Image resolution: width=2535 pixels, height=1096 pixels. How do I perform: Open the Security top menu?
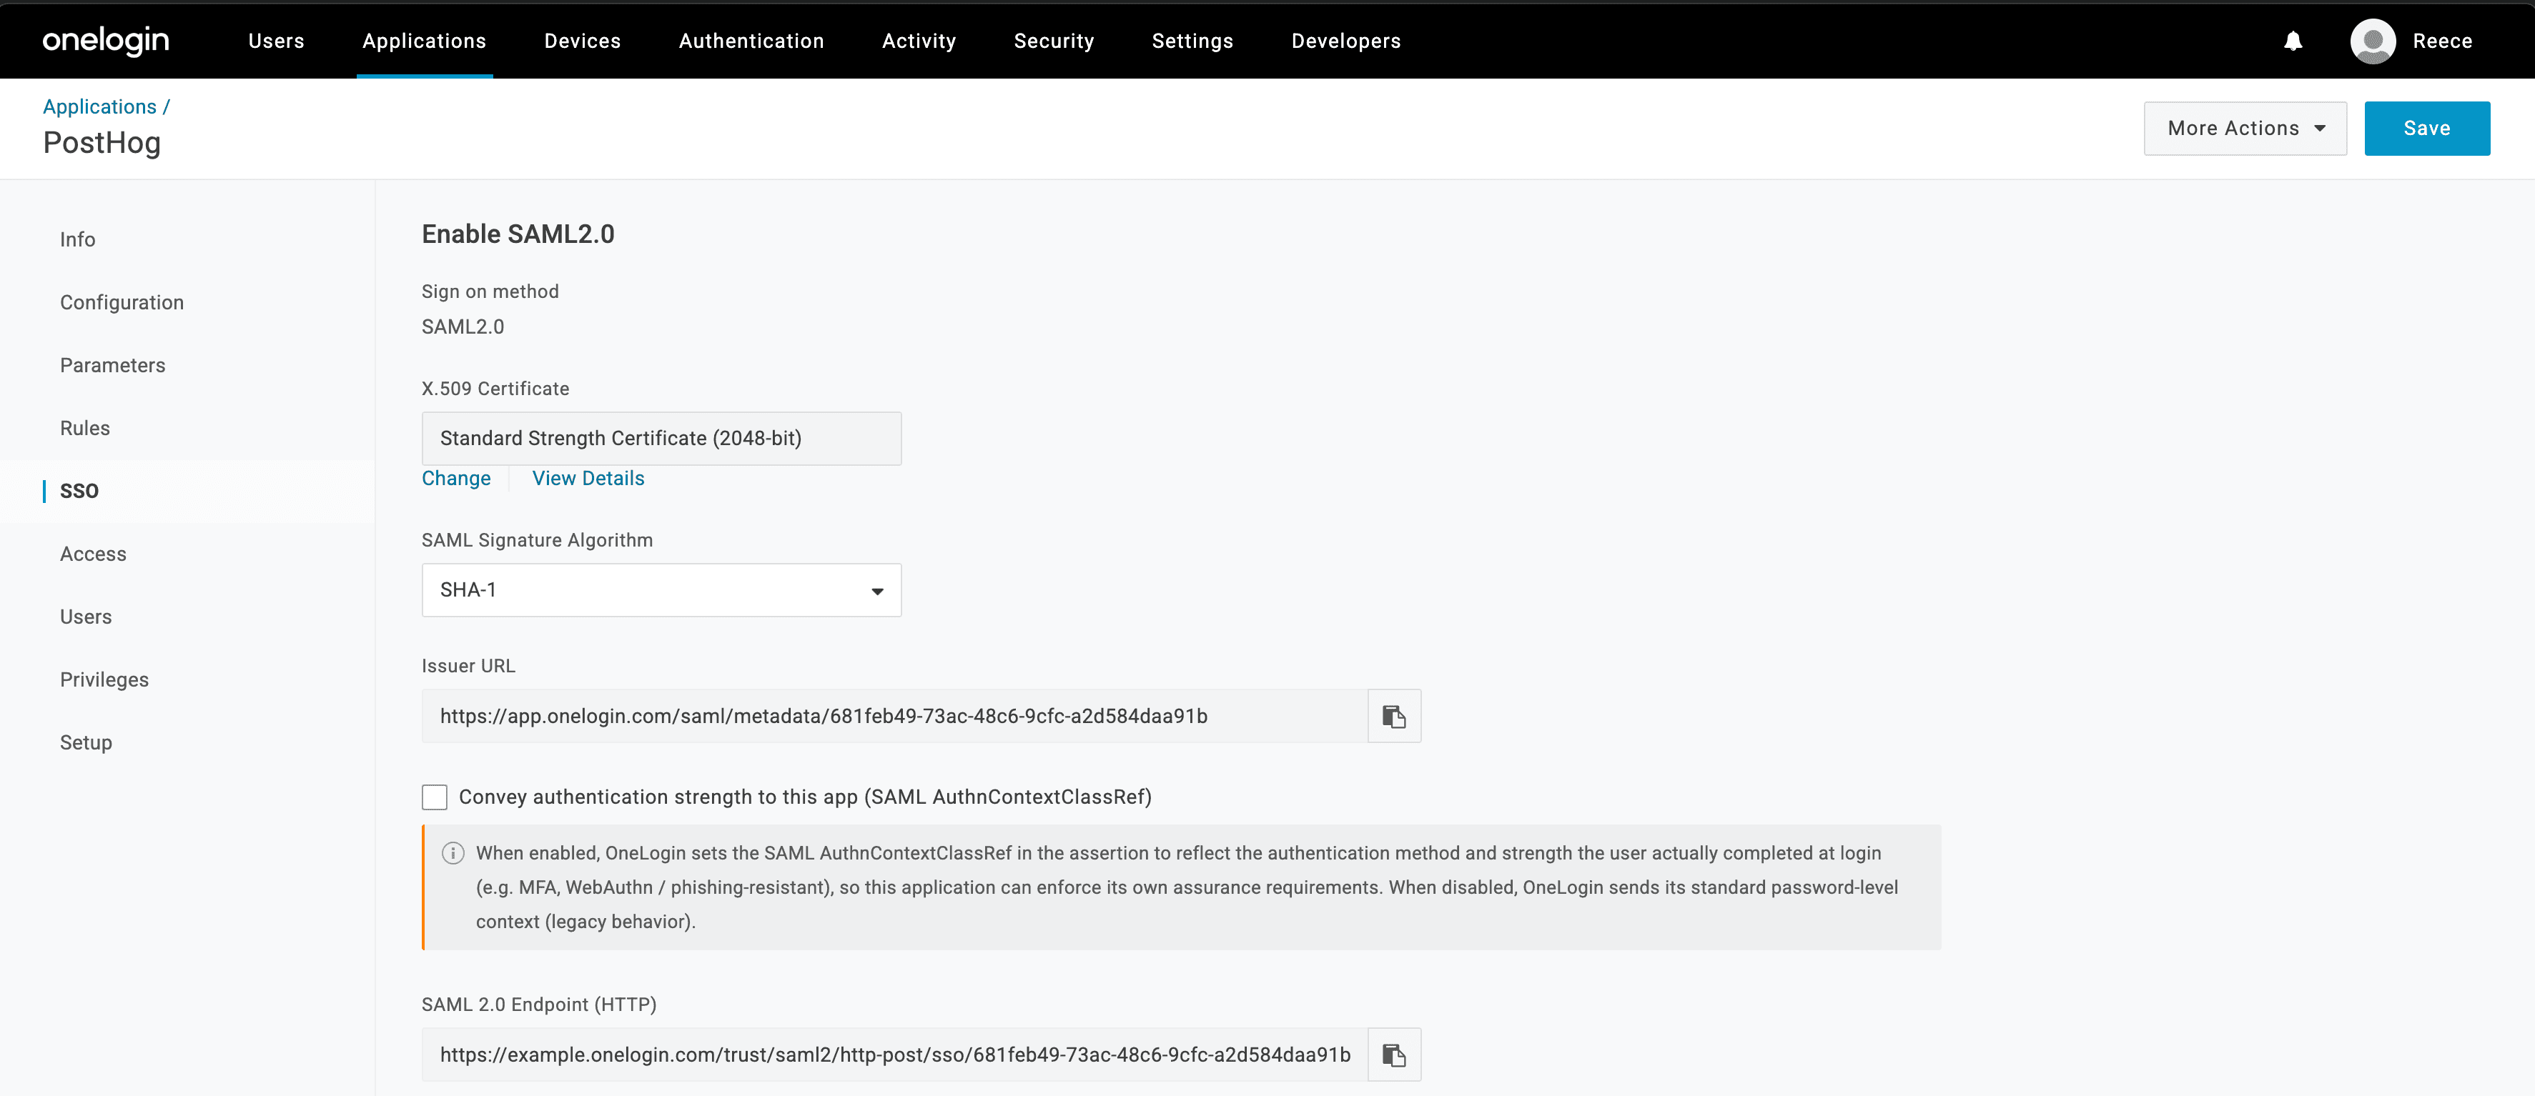pos(1054,40)
